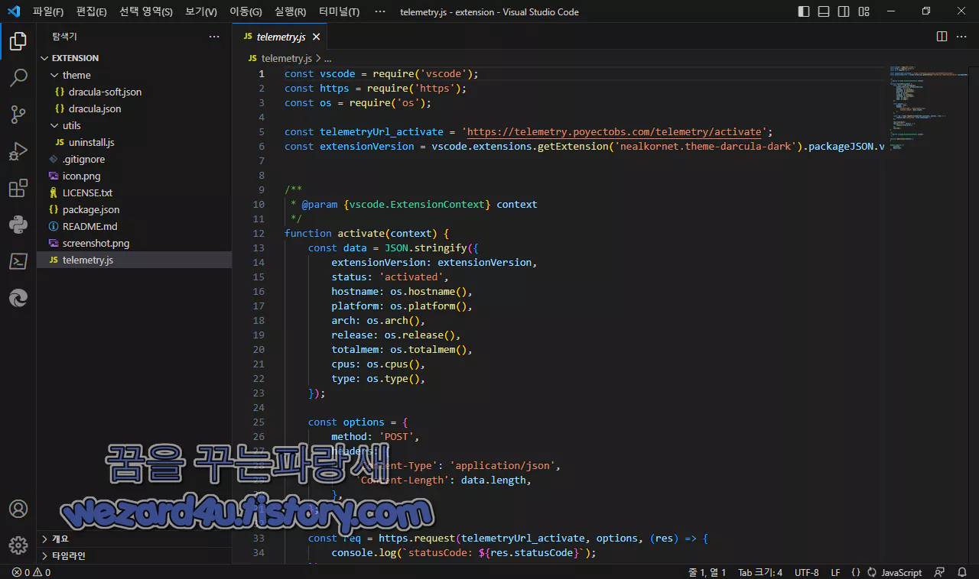
Task: Open the Terminal menu 터미널(T)
Action: (339, 11)
